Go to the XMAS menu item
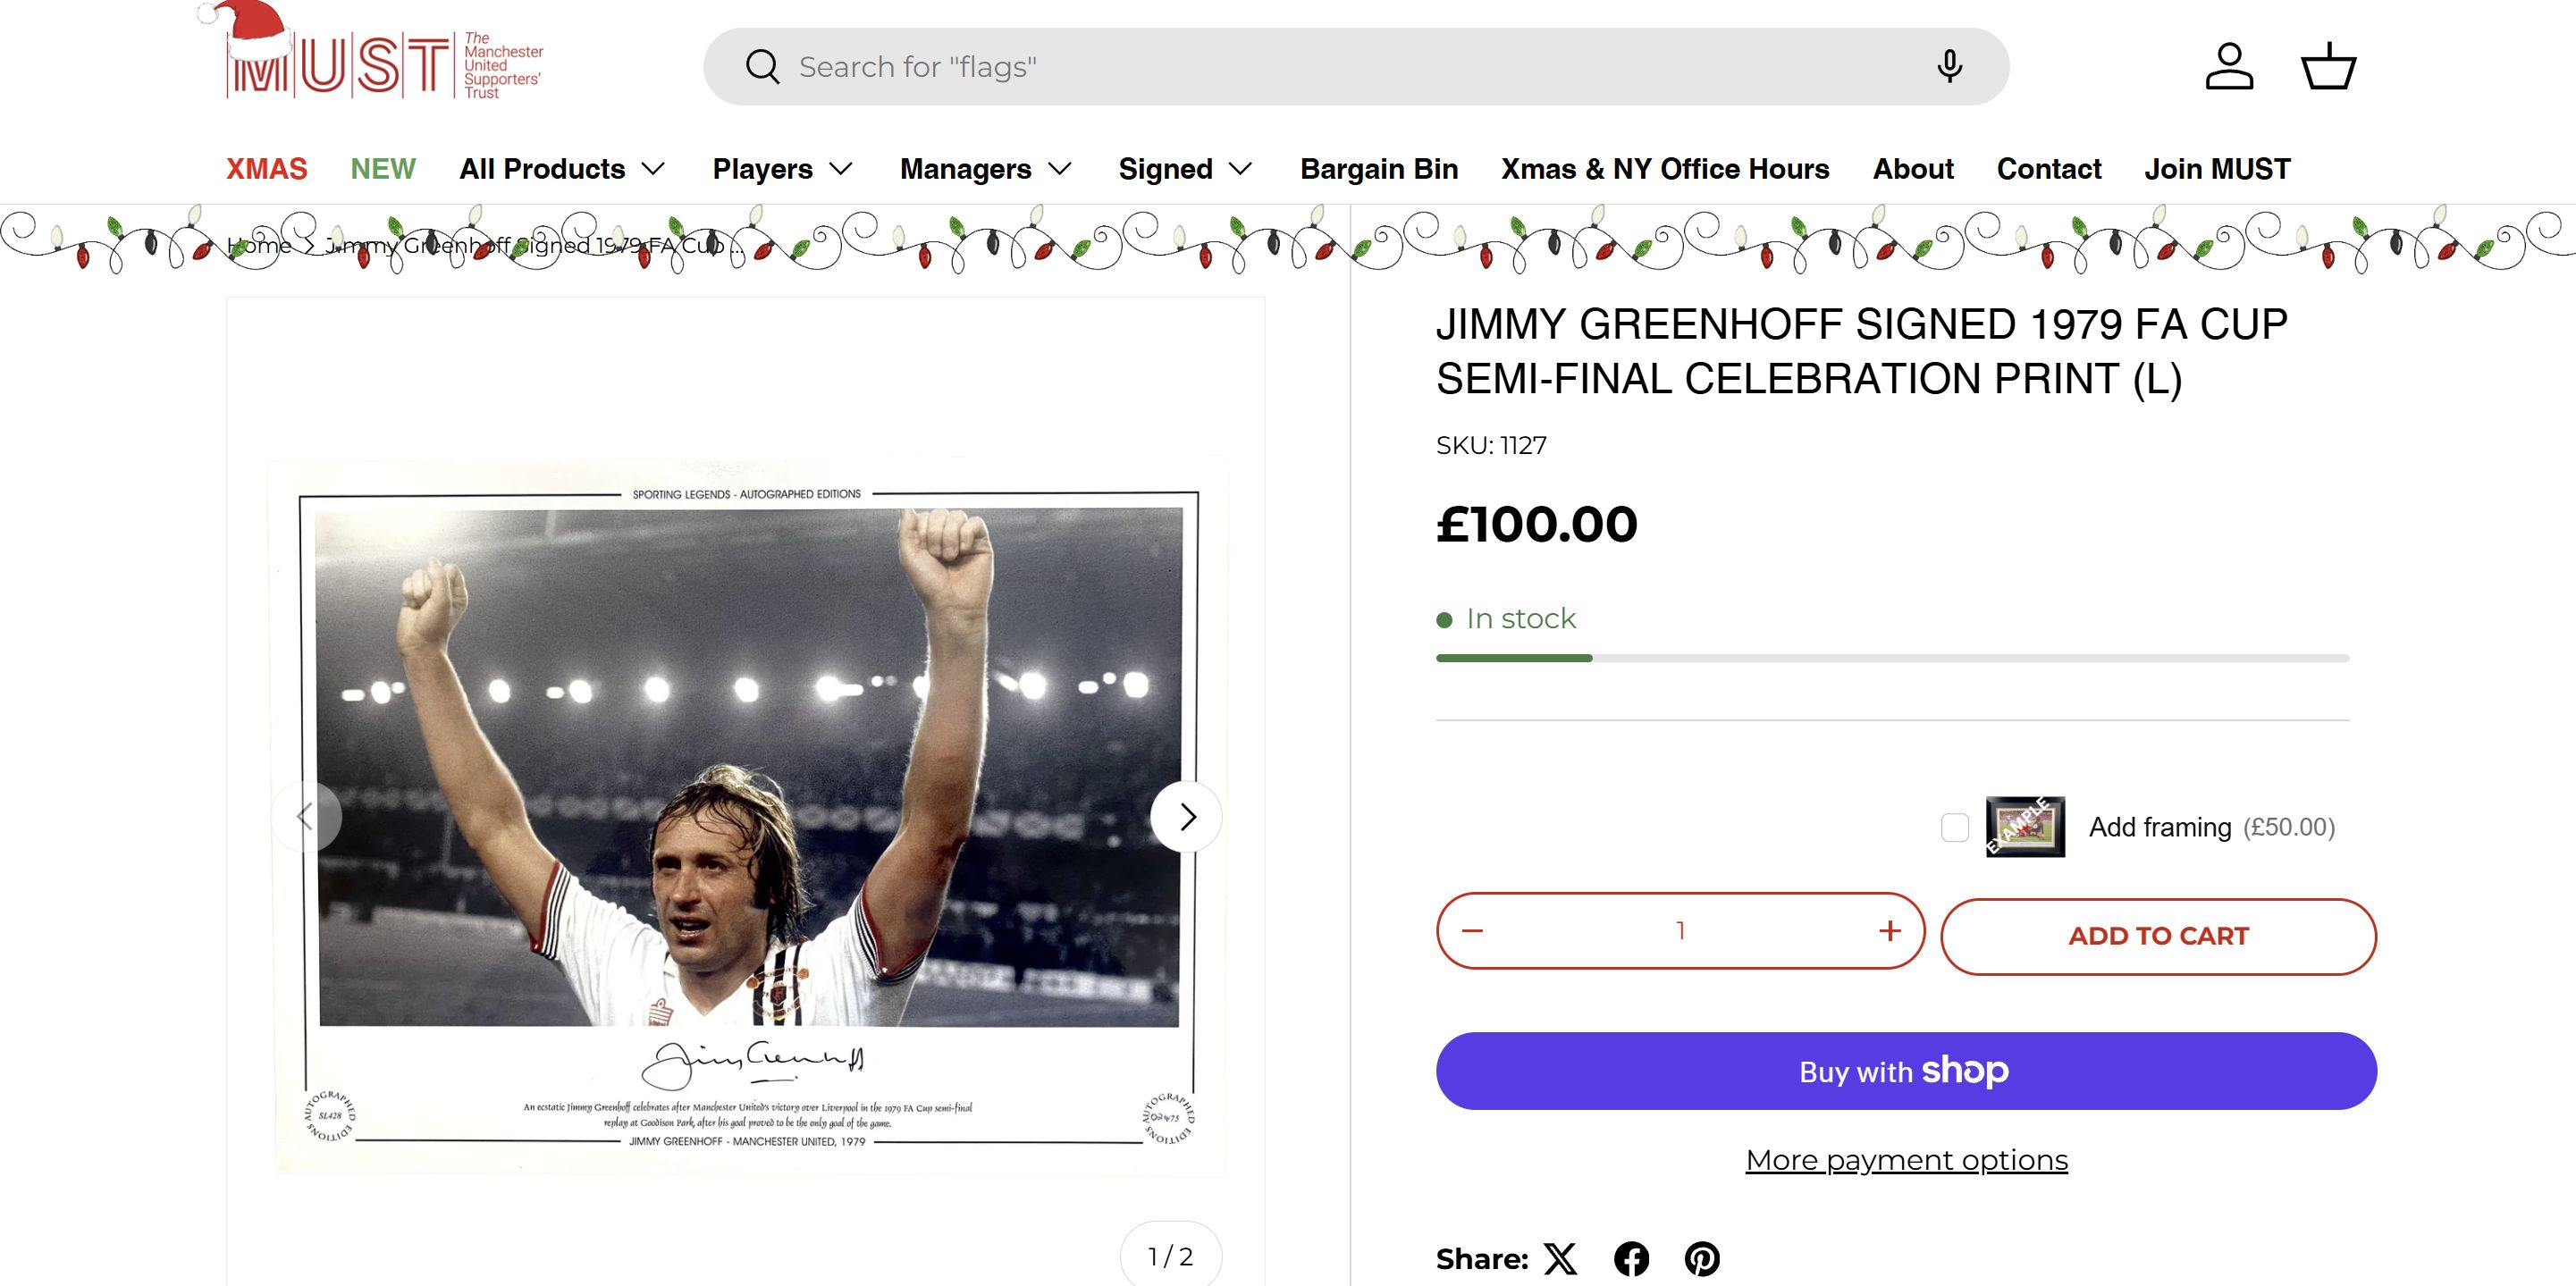2576x1286 pixels. pos(266,169)
